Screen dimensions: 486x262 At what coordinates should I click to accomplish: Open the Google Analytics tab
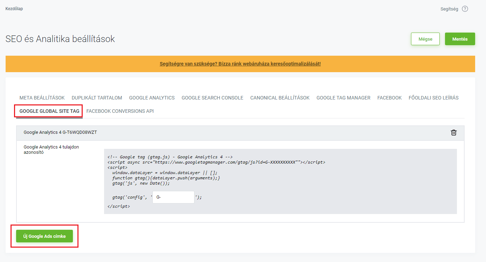click(x=152, y=98)
